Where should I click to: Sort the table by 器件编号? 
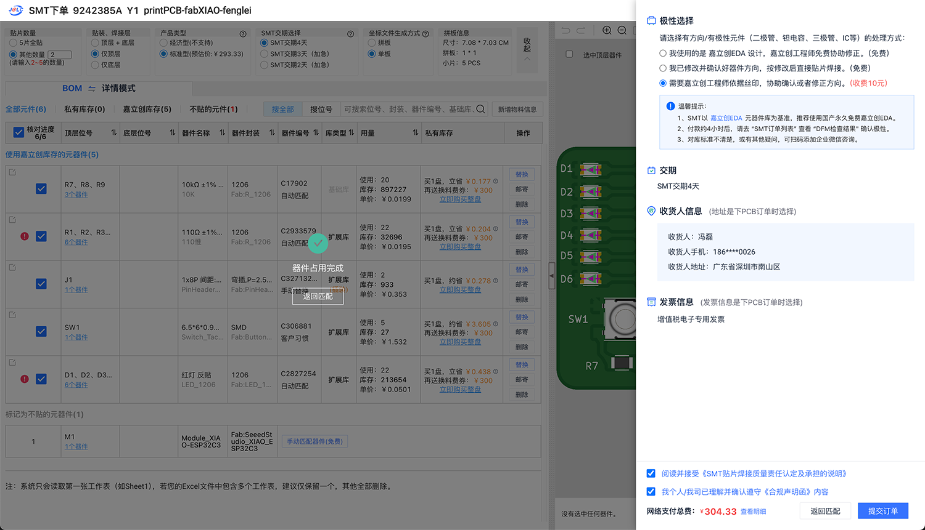tap(316, 133)
